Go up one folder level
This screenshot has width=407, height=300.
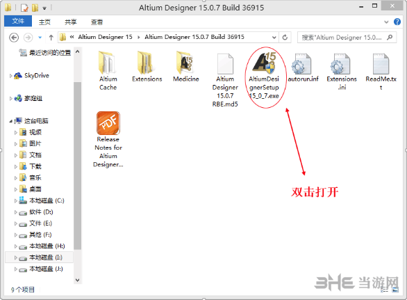coord(51,38)
